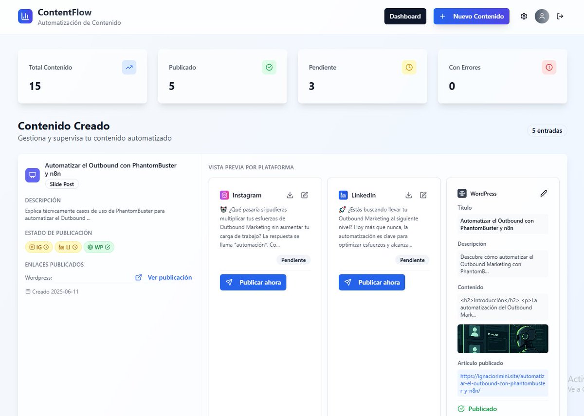Click the ContentFlow logo icon

pyautogui.click(x=25, y=16)
